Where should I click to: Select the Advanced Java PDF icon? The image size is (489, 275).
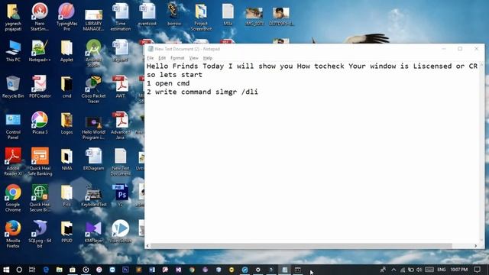121,126
